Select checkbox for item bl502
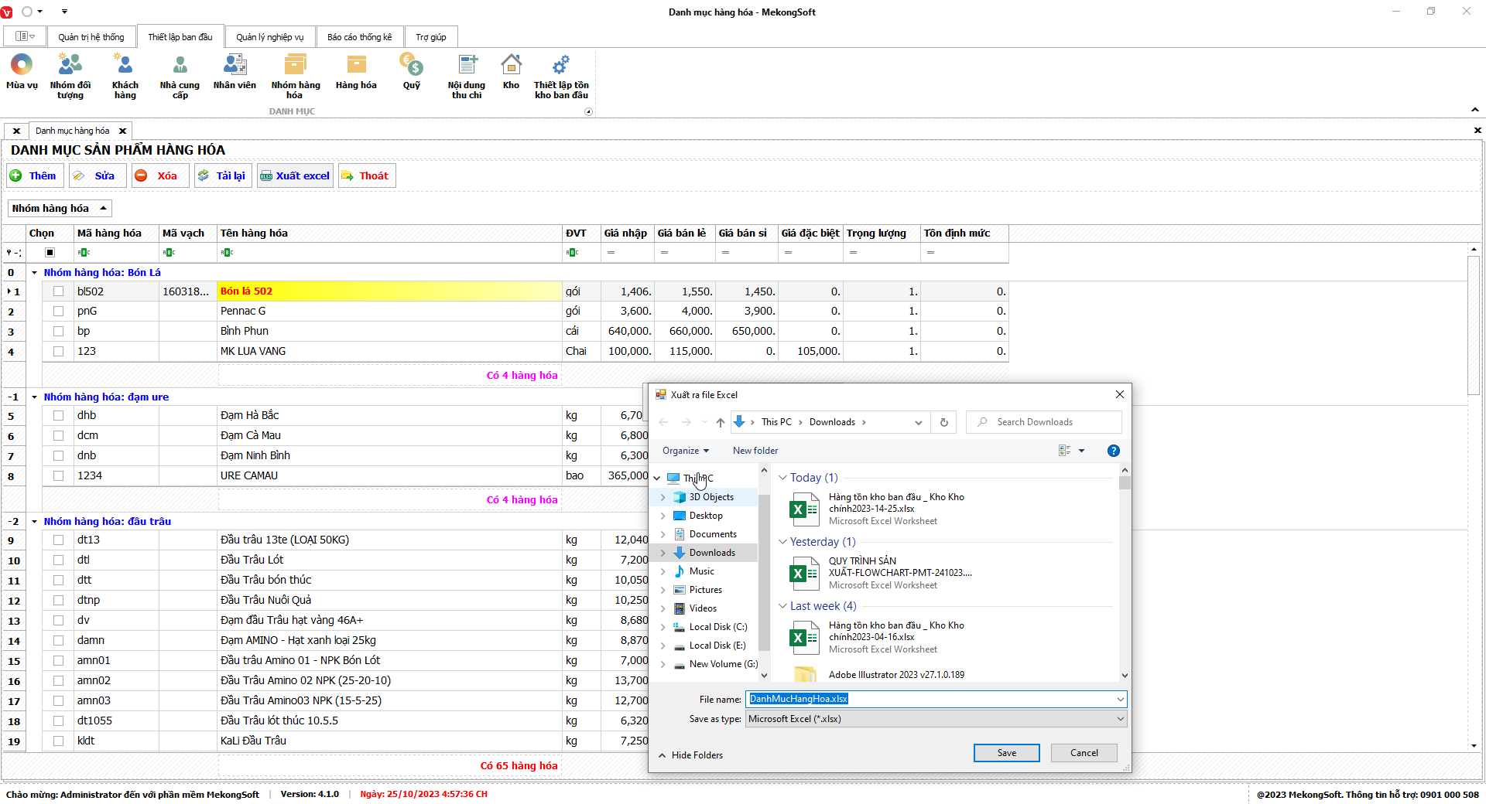 pyautogui.click(x=58, y=291)
